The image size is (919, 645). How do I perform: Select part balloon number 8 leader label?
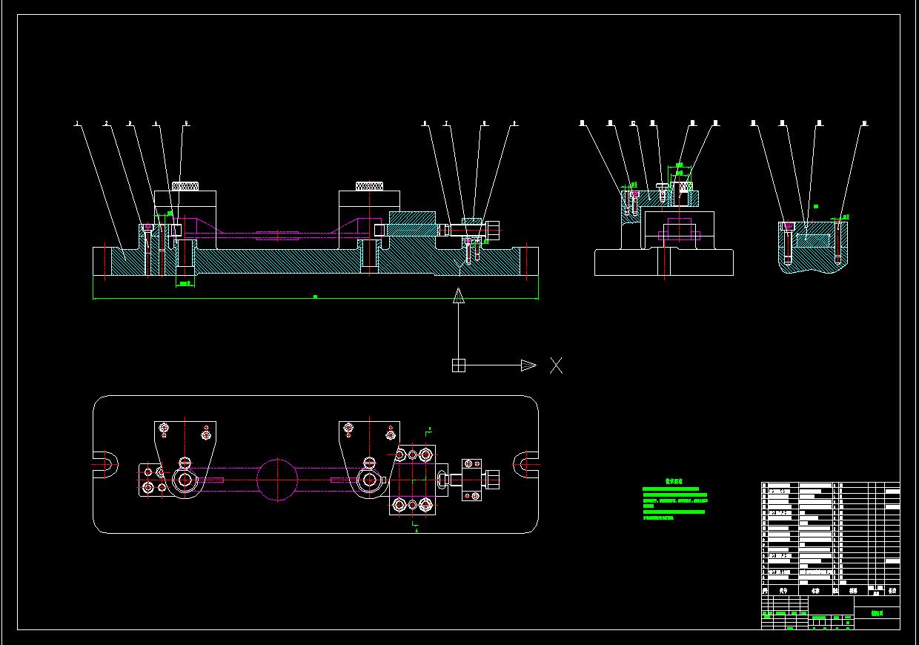[x=484, y=124]
